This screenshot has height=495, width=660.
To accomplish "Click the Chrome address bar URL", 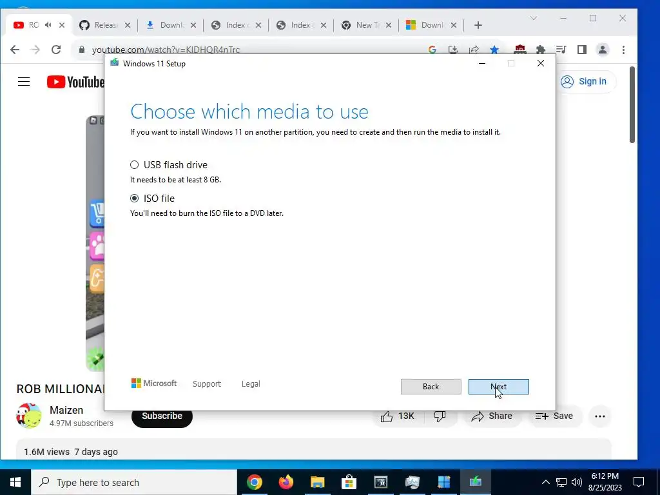I will 166,50.
